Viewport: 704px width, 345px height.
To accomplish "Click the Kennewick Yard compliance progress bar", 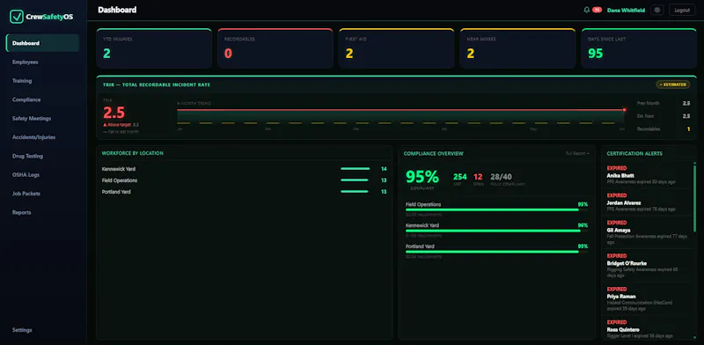I will pos(496,231).
